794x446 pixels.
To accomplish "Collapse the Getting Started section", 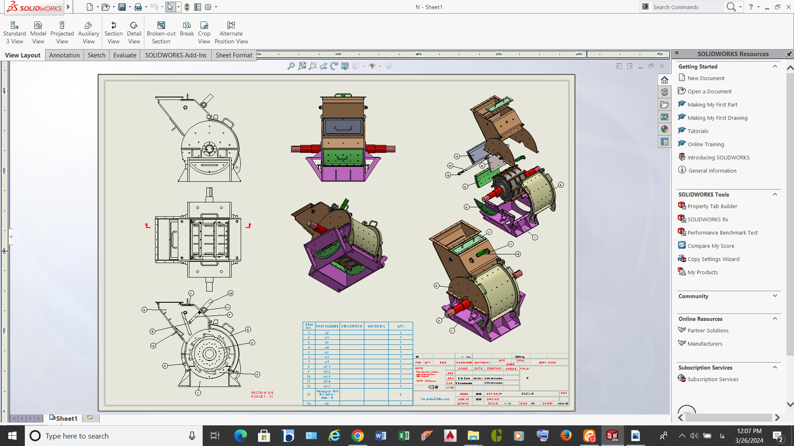I will tap(775, 66).
